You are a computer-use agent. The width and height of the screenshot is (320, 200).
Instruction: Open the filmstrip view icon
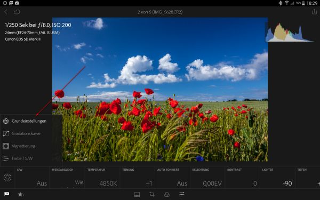click(x=137, y=195)
